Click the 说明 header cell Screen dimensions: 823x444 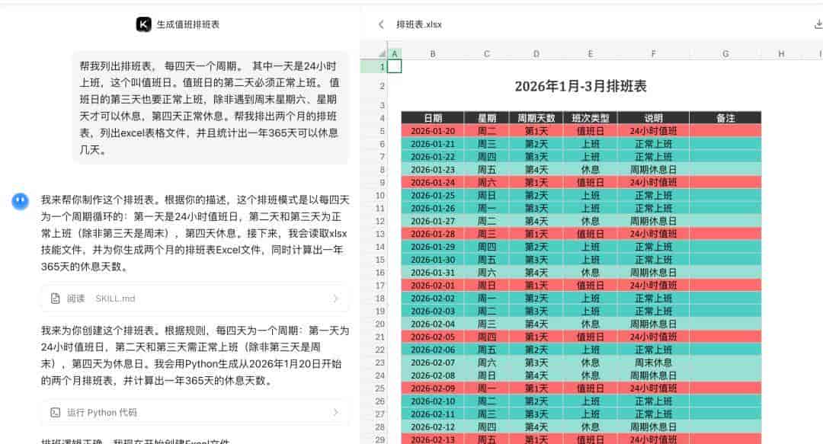[x=654, y=118]
